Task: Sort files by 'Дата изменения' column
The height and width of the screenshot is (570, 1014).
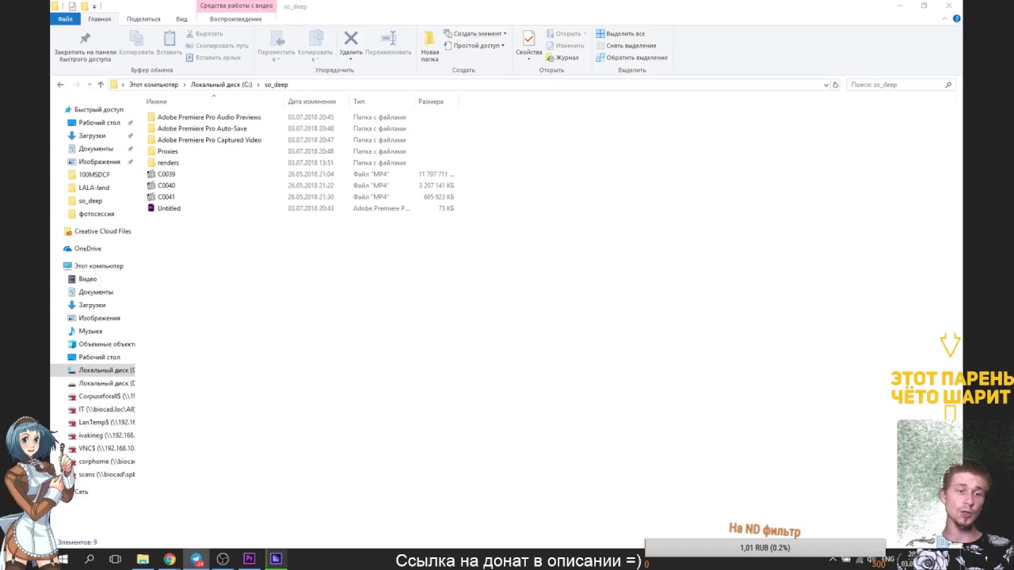Action: (x=312, y=101)
